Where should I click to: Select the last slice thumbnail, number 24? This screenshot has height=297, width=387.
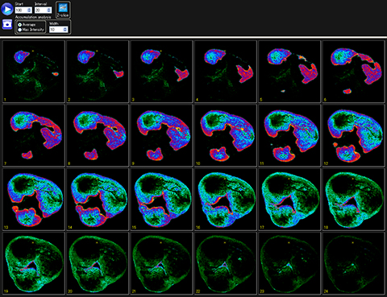tap(354, 263)
